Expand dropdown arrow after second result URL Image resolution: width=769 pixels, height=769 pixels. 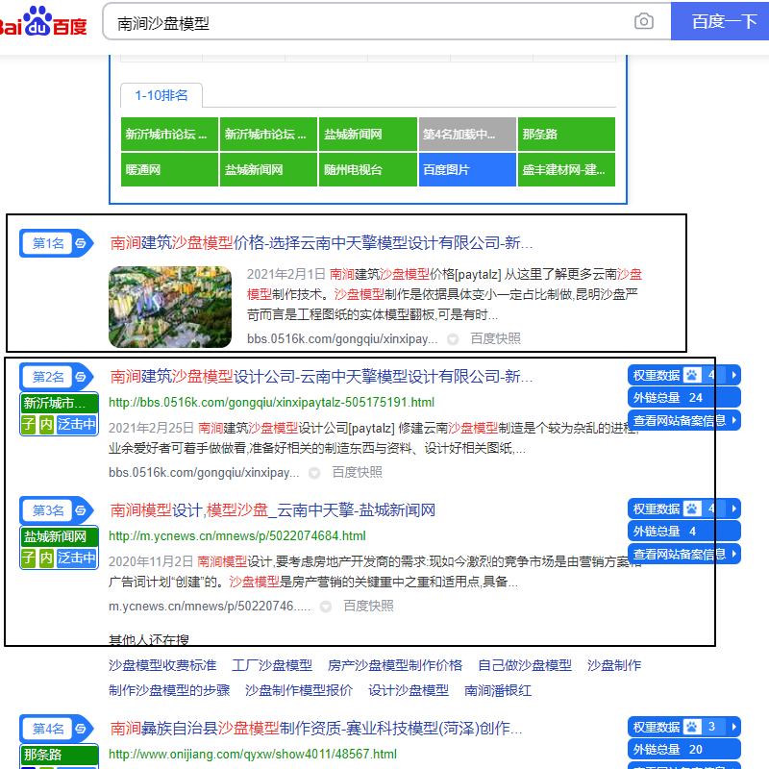click(x=314, y=473)
